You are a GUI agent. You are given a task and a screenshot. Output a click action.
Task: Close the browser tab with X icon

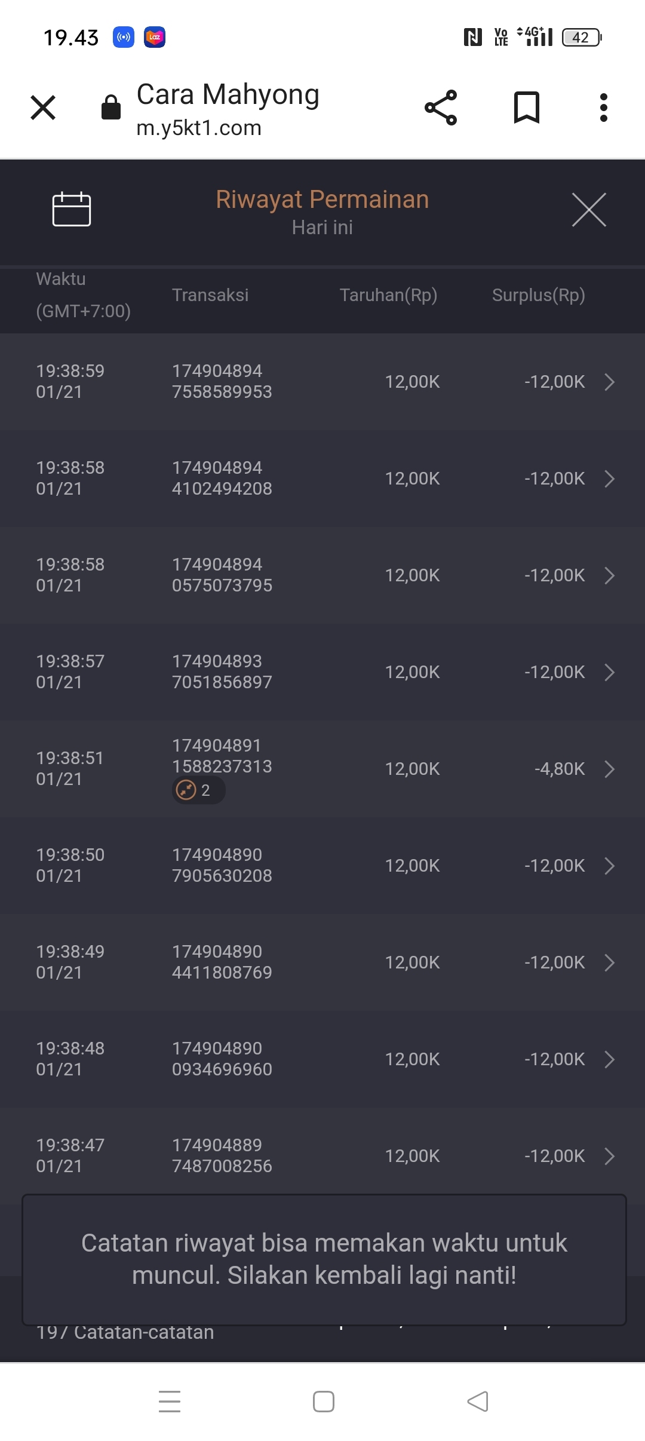point(43,108)
